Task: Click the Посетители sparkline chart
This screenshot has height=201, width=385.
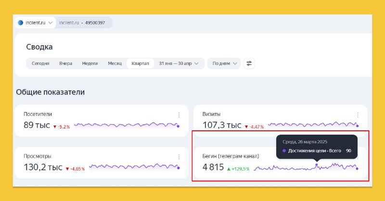Action: pyautogui.click(x=127, y=125)
